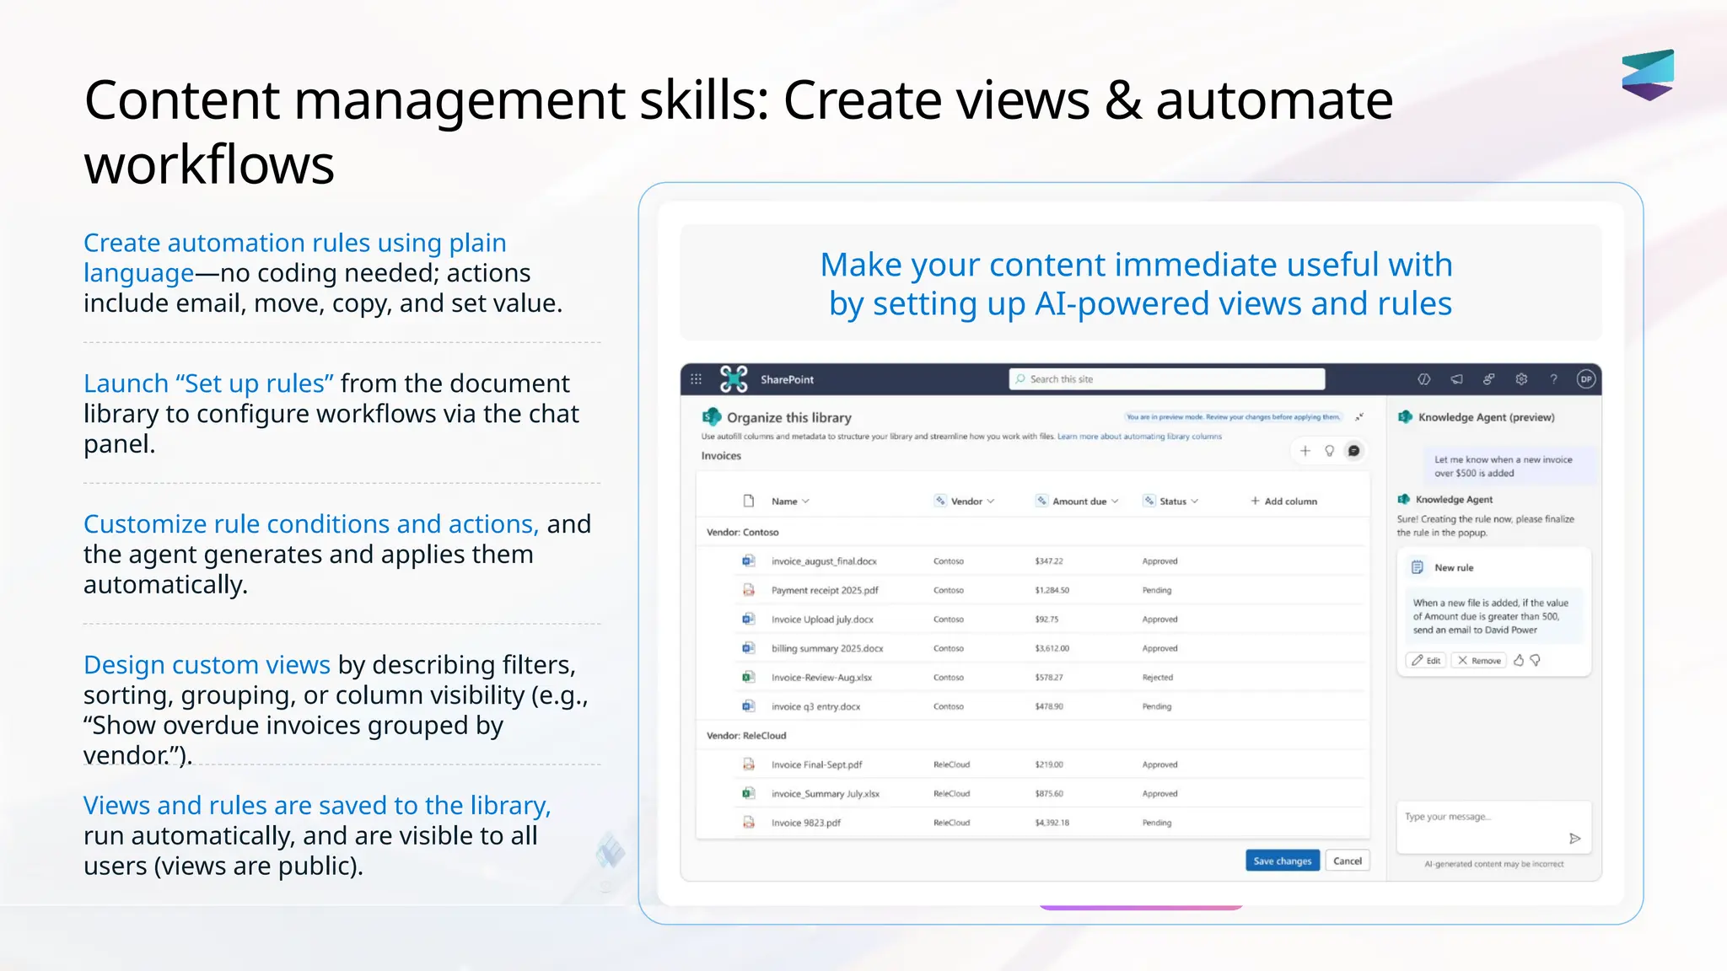Click Edit on the New rule card
The image size is (1727, 971).
pos(1426,660)
